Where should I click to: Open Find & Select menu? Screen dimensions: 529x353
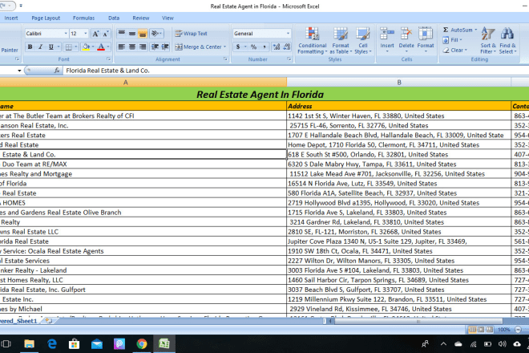click(507, 41)
